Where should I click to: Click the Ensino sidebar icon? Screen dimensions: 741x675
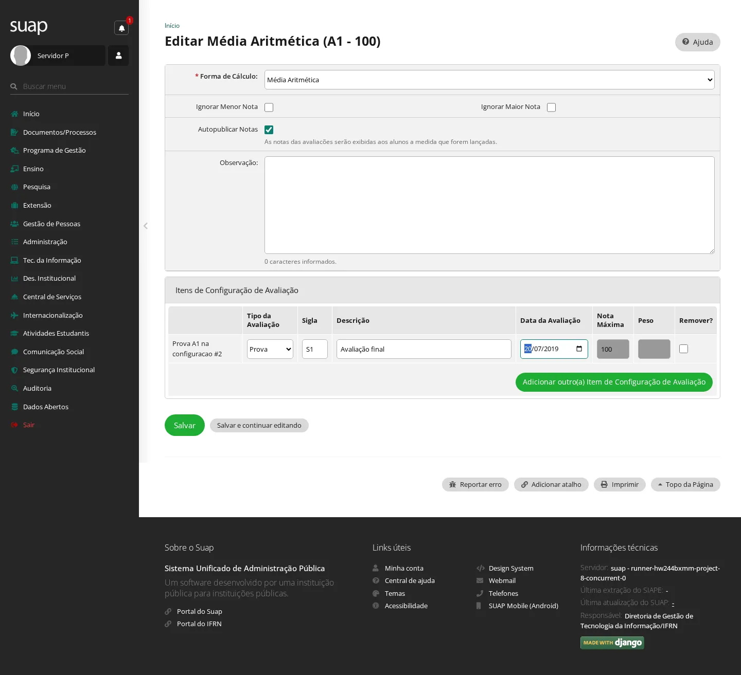tap(14, 169)
